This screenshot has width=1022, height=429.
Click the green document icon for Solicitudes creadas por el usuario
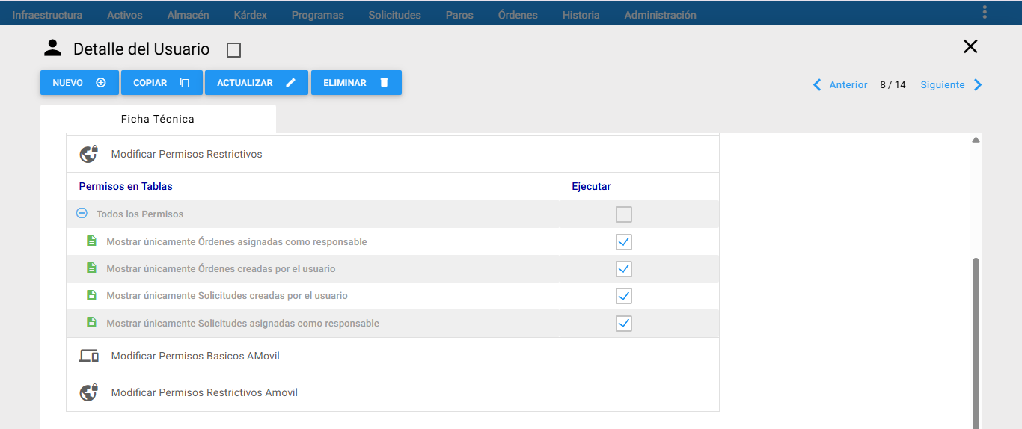pos(91,295)
